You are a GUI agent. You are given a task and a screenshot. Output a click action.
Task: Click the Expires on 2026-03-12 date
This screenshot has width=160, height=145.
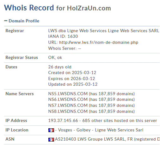[x=71, y=78]
